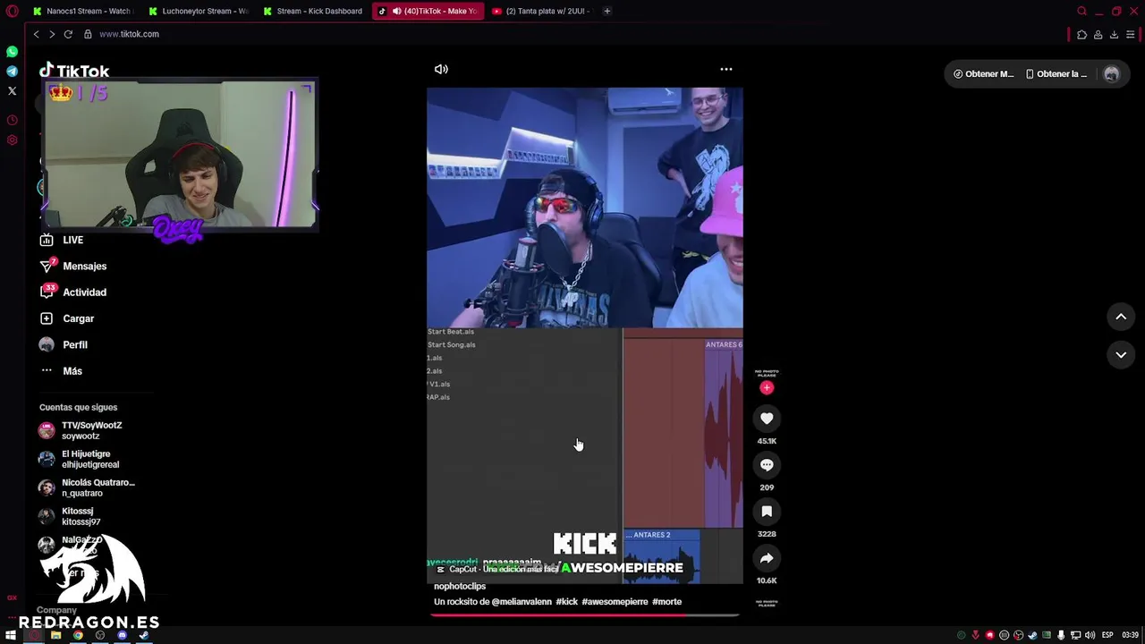Click the Obtener M... button
Image resolution: width=1145 pixels, height=644 pixels.
tap(983, 74)
